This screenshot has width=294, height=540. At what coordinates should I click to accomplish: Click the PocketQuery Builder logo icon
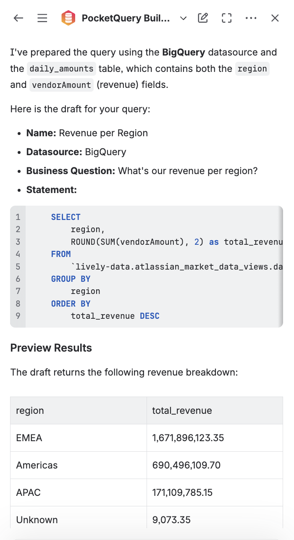(x=68, y=18)
